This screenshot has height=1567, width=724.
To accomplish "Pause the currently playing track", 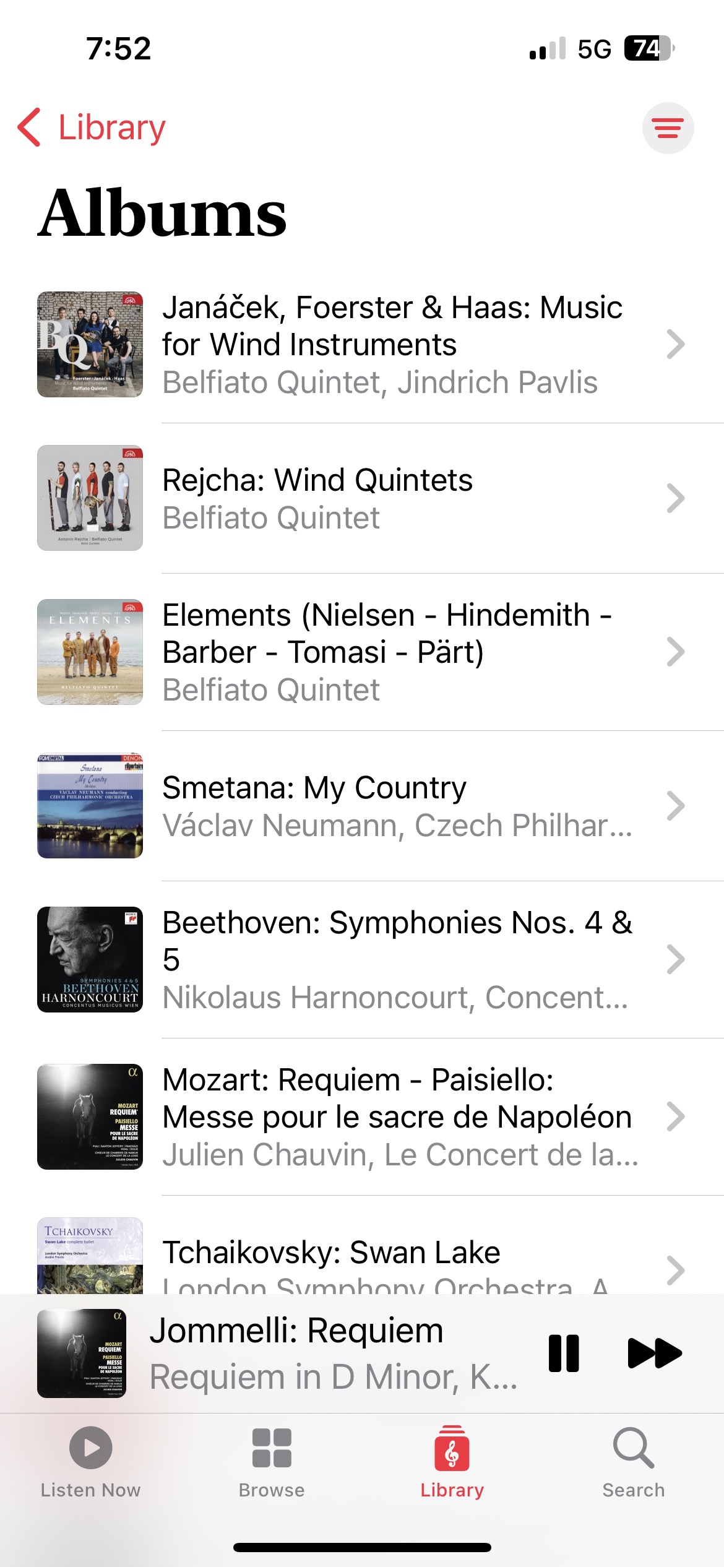I will [x=564, y=1353].
